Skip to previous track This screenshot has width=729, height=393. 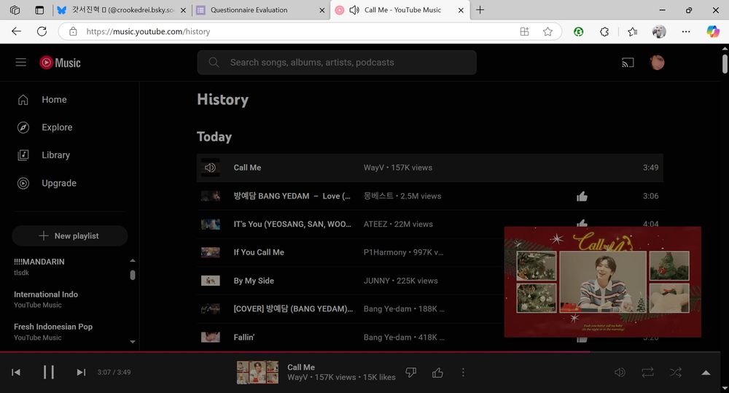16,372
